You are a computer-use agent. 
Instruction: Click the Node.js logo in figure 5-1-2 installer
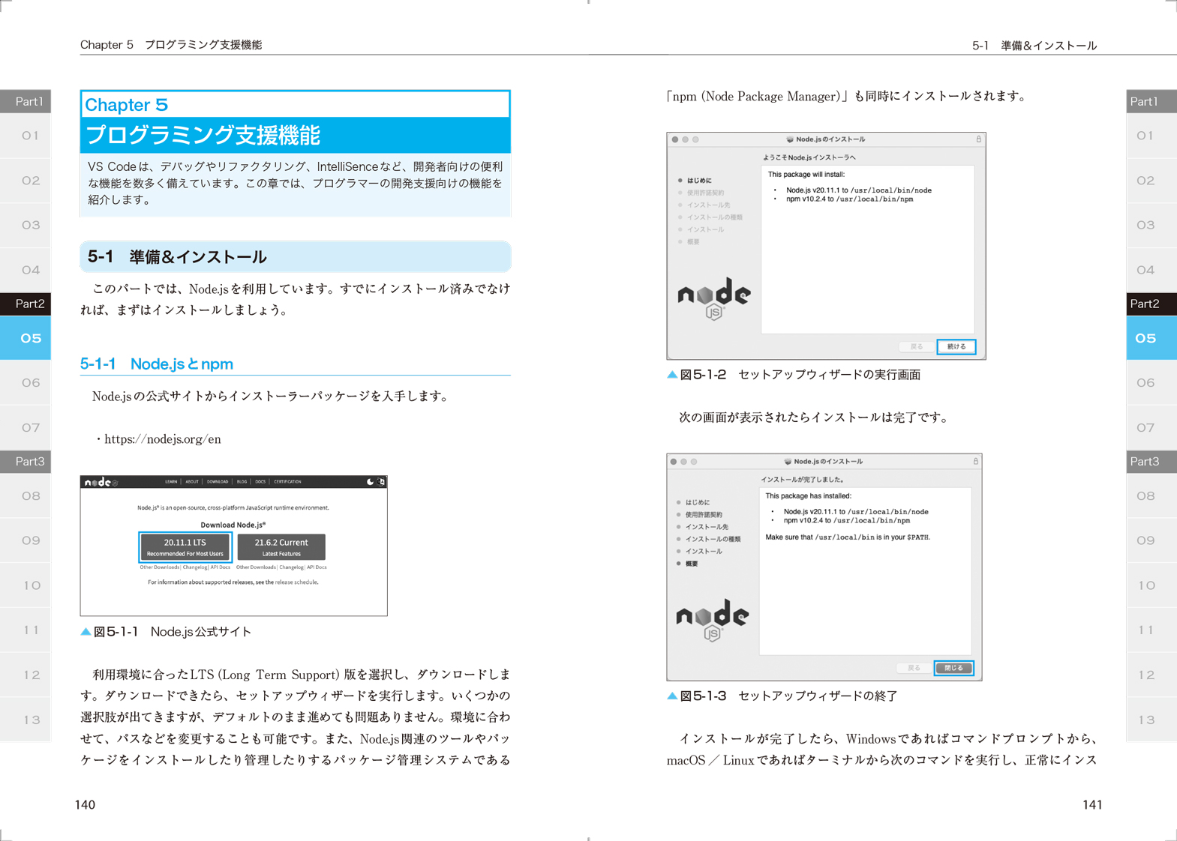pyautogui.click(x=713, y=298)
